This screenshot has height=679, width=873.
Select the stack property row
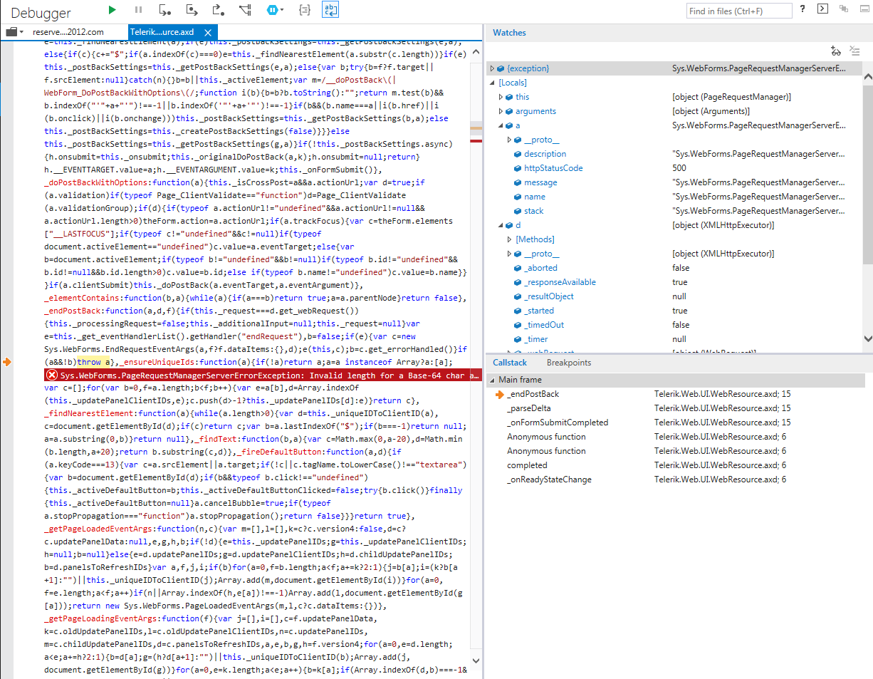click(674, 211)
